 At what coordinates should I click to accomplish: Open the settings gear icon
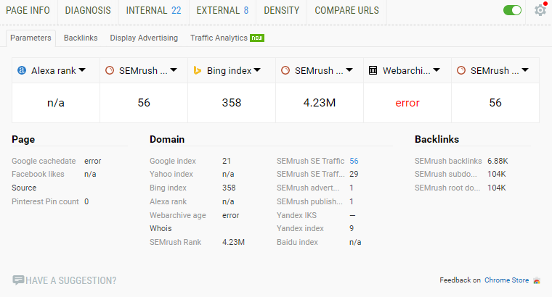point(540,10)
